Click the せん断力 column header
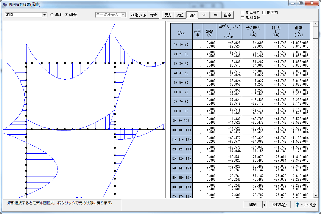 tap(253, 32)
